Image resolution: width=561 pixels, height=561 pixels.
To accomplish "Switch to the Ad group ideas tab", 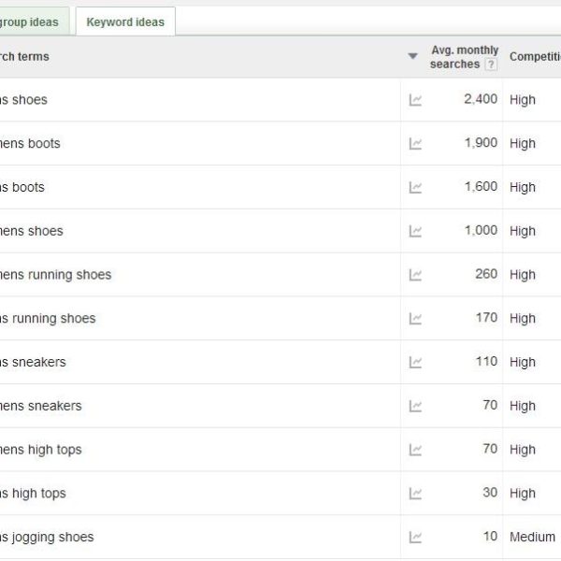I will pyautogui.click(x=29, y=22).
